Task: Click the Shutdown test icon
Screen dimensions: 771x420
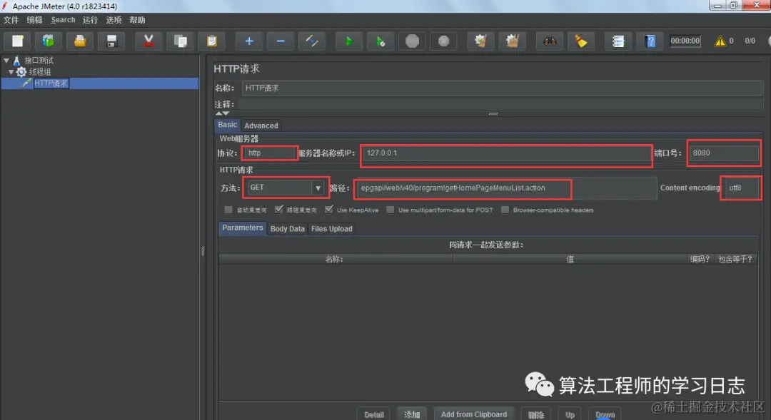Action: 443,41
